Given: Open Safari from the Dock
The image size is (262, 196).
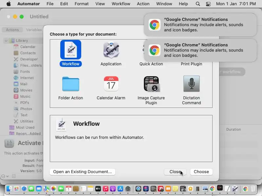Looking at the screenshot, I should (x=24, y=189).
